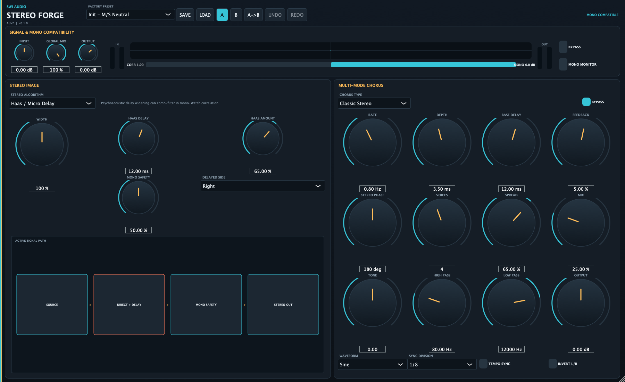Click the Stereo Phase value 180 deg
Screen dimensions: 625x382
point(373,269)
